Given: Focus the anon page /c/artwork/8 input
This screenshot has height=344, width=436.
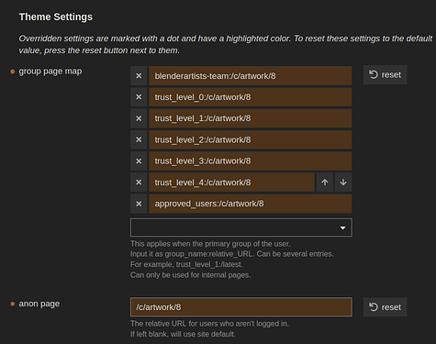Looking at the screenshot, I should click(241, 307).
